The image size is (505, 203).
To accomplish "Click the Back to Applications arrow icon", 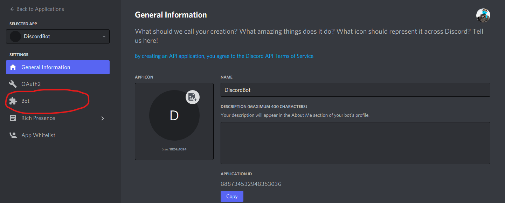I will pyautogui.click(x=12, y=9).
